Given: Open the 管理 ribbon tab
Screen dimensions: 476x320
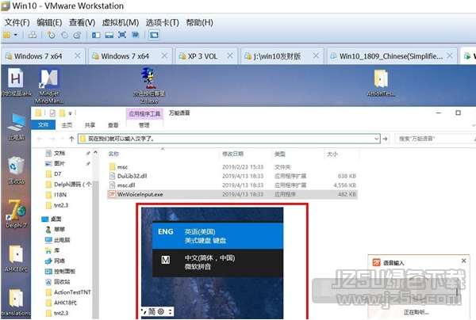Looking at the screenshot, I should (144, 125).
